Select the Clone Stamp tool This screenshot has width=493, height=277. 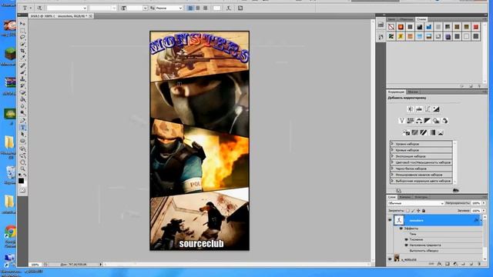(22, 78)
